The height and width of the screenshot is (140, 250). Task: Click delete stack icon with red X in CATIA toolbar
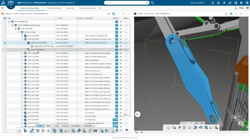coord(216,128)
